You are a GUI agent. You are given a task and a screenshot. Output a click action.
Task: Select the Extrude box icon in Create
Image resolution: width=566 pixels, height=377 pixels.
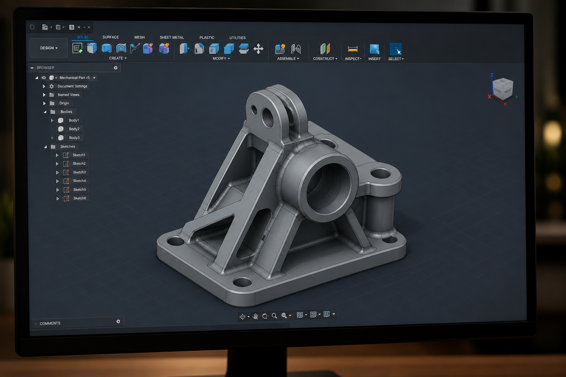coord(92,48)
